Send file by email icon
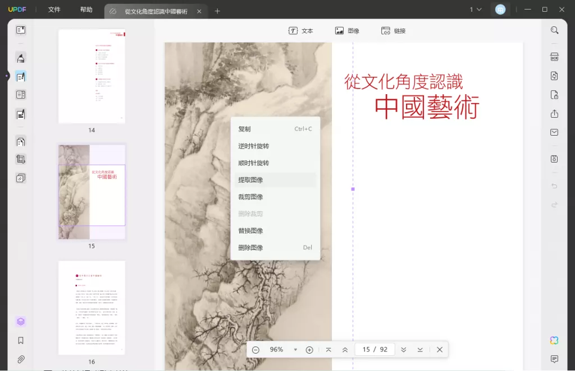This screenshot has width=575, height=371. point(554,132)
